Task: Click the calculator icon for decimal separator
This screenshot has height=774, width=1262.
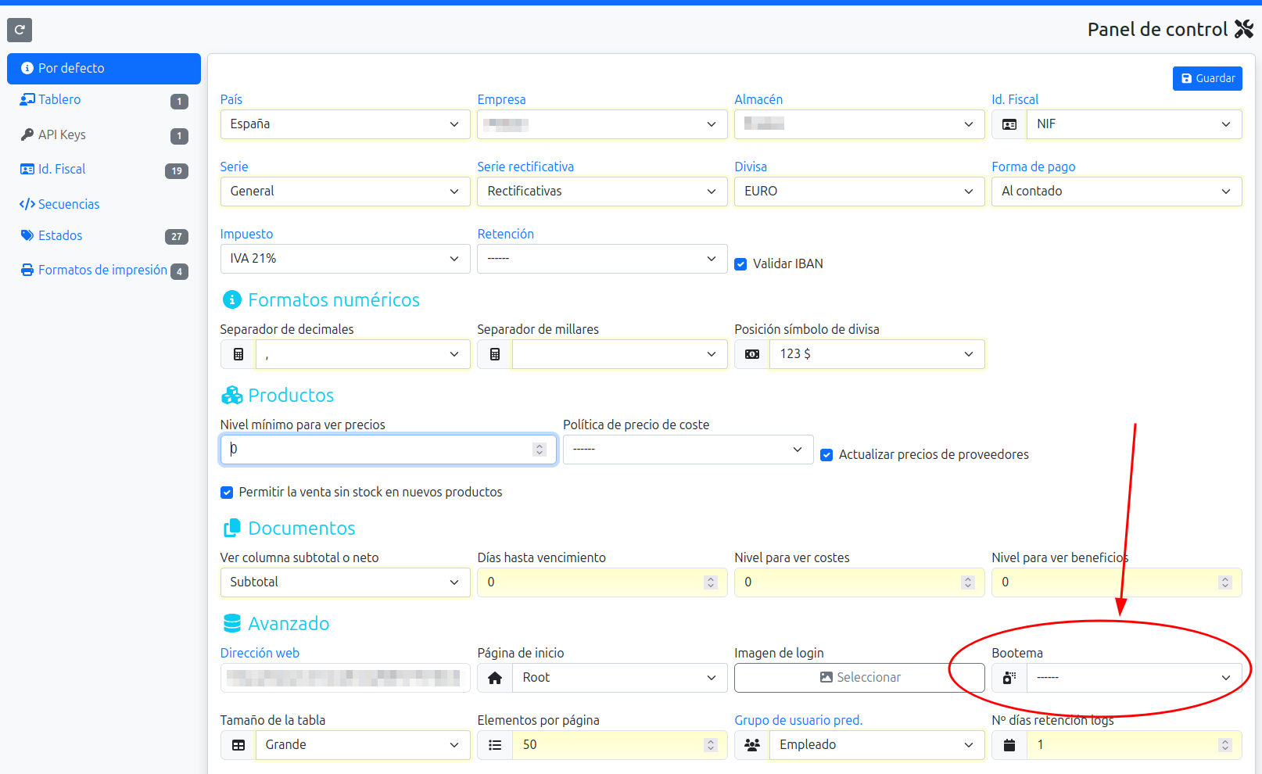Action: tap(238, 354)
